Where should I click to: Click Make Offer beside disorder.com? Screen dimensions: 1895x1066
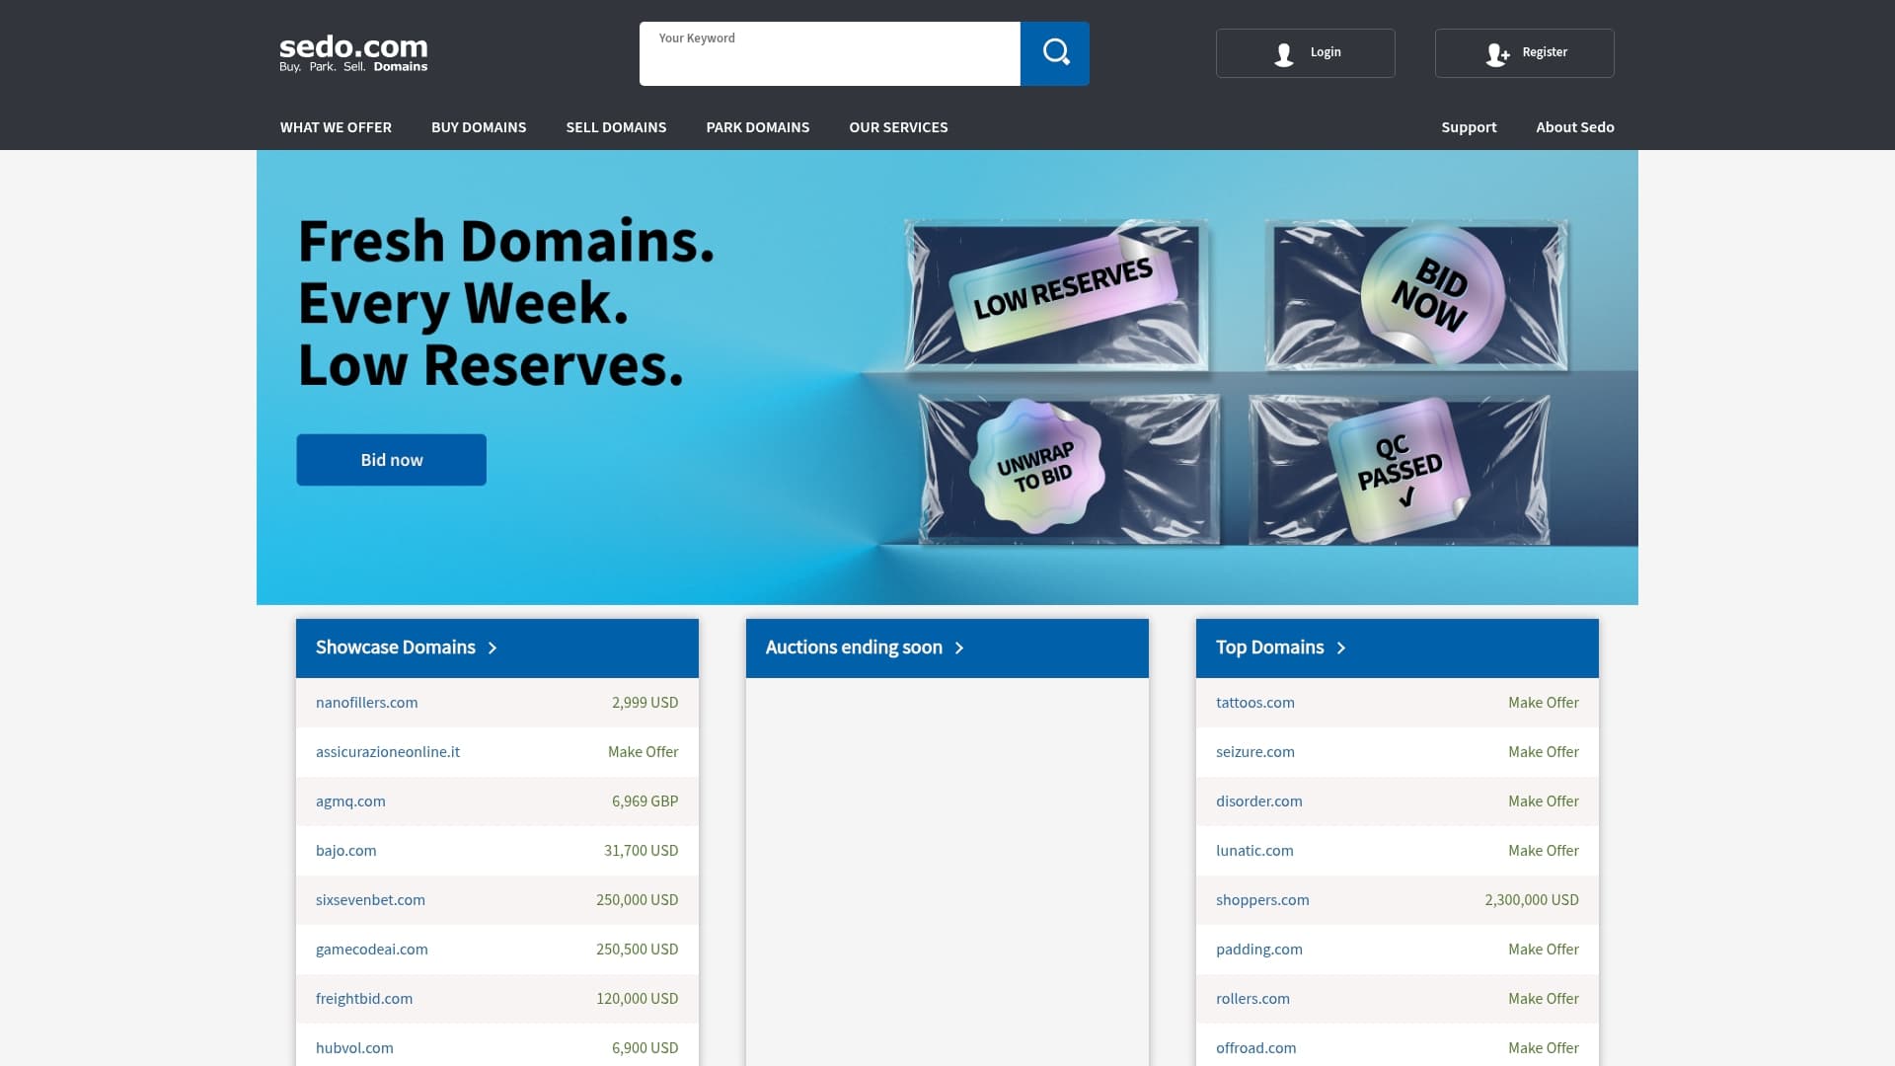click(1544, 801)
